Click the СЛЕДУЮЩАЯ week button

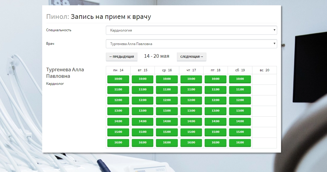[191, 57]
